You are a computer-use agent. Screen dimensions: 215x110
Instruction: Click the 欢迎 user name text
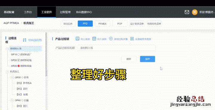(x=207, y=12)
